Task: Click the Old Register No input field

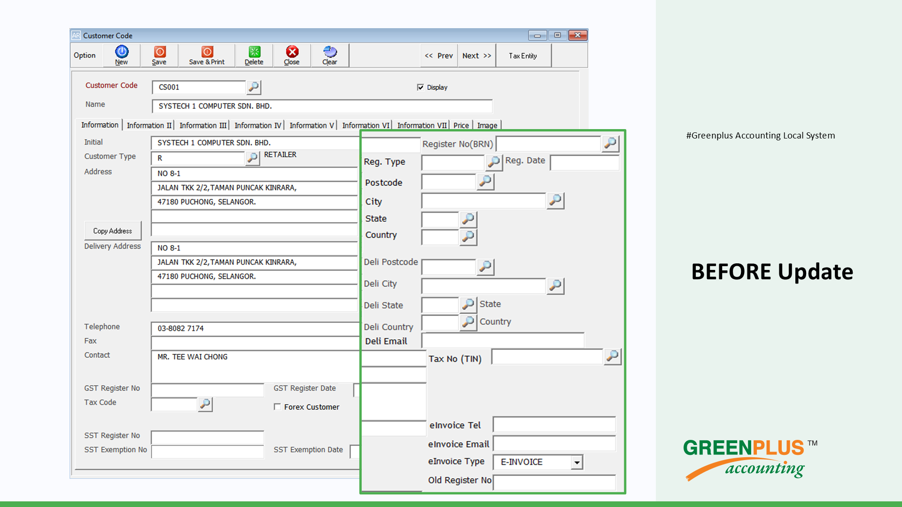Action: (x=554, y=482)
